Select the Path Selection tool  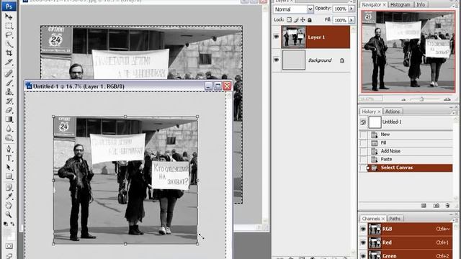[x=9, y=167]
